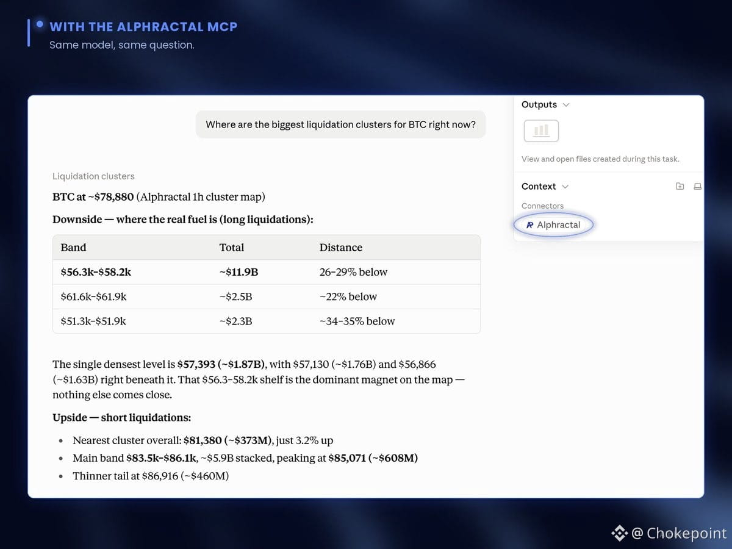Collapse the Context section chevron
Screen dimensions: 732x549
[x=565, y=187]
